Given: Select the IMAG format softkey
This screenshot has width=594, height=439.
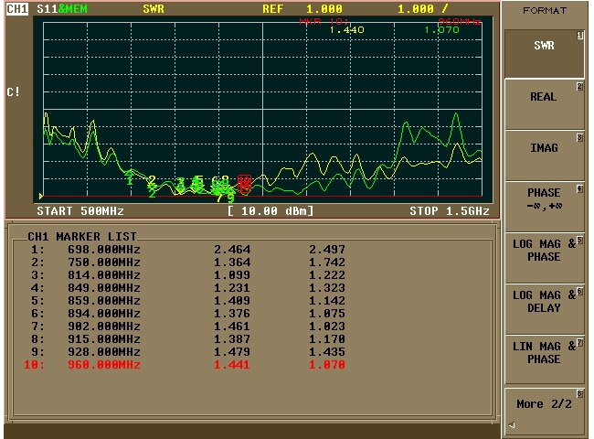Looking at the screenshot, I should pyautogui.click(x=545, y=156).
